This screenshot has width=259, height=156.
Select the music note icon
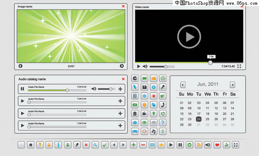pyautogui.click(x=154, y=132)
